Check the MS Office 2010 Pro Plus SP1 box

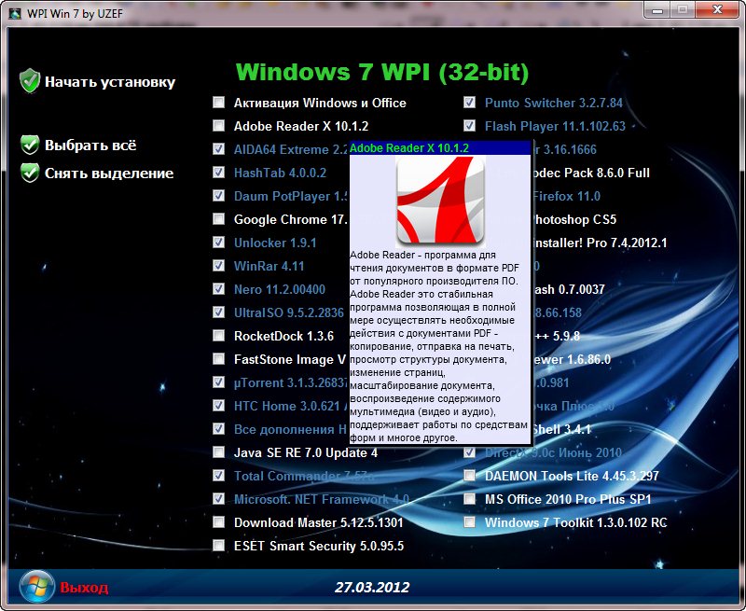click(x=470, y=499)
